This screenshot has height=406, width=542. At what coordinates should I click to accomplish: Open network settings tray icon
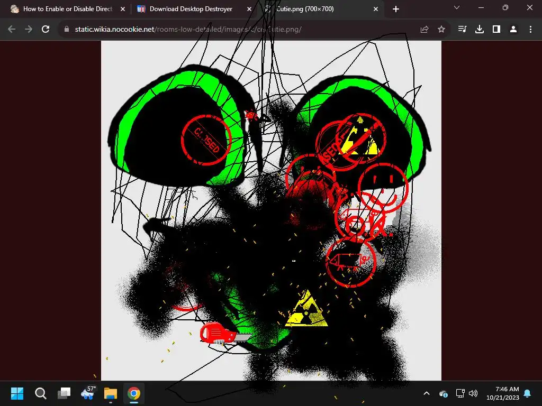(460, 393)
